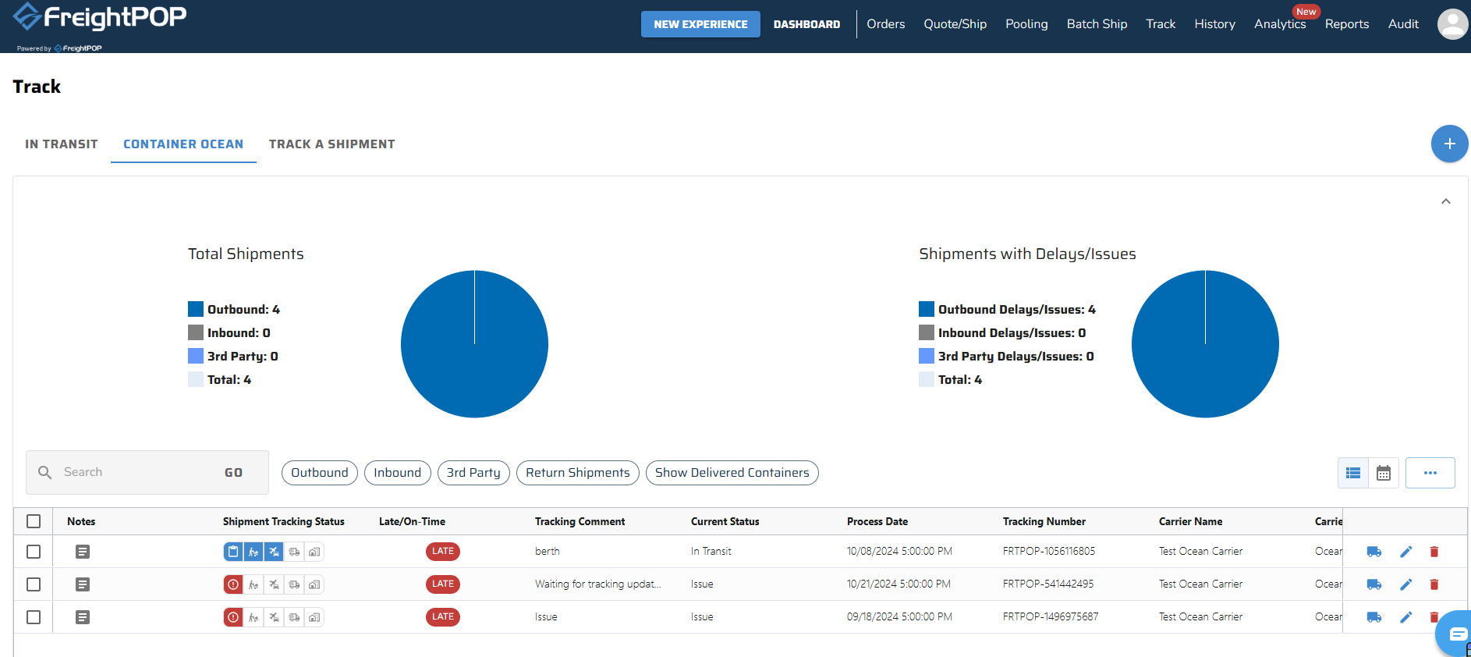Viewport: 1471px width, 657px height.
Task: Click the Shipments with Delays/Issues pie chart
Action: (1205, 344)
